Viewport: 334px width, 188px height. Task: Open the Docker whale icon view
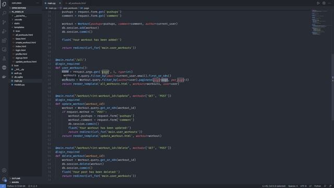(4, 77)
